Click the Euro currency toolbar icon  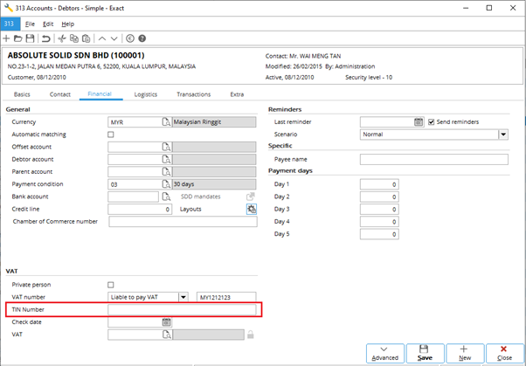(x=130, y=38)
